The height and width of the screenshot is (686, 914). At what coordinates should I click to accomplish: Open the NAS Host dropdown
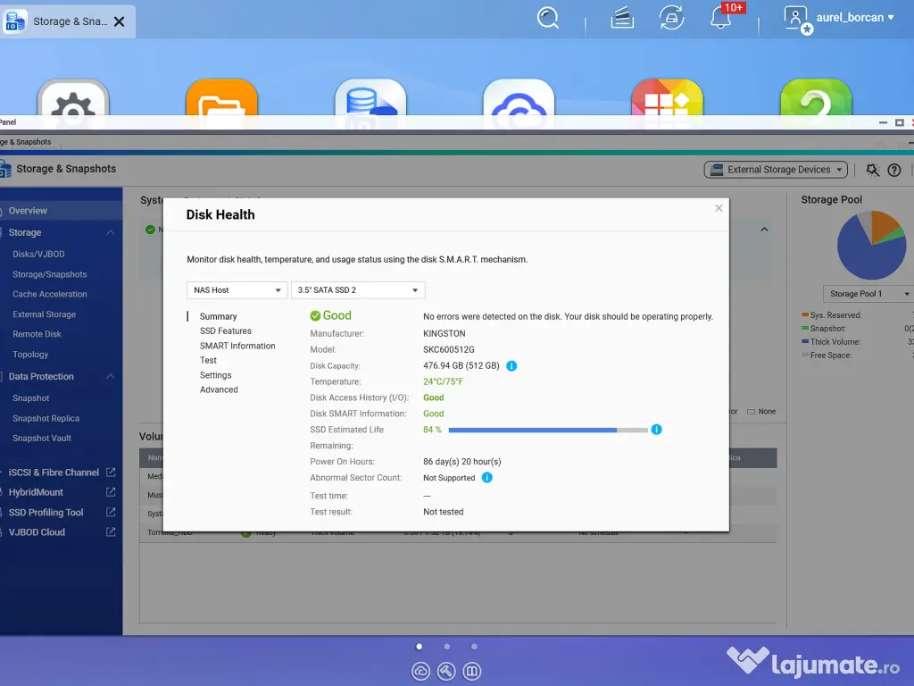(x=237, y=290)
